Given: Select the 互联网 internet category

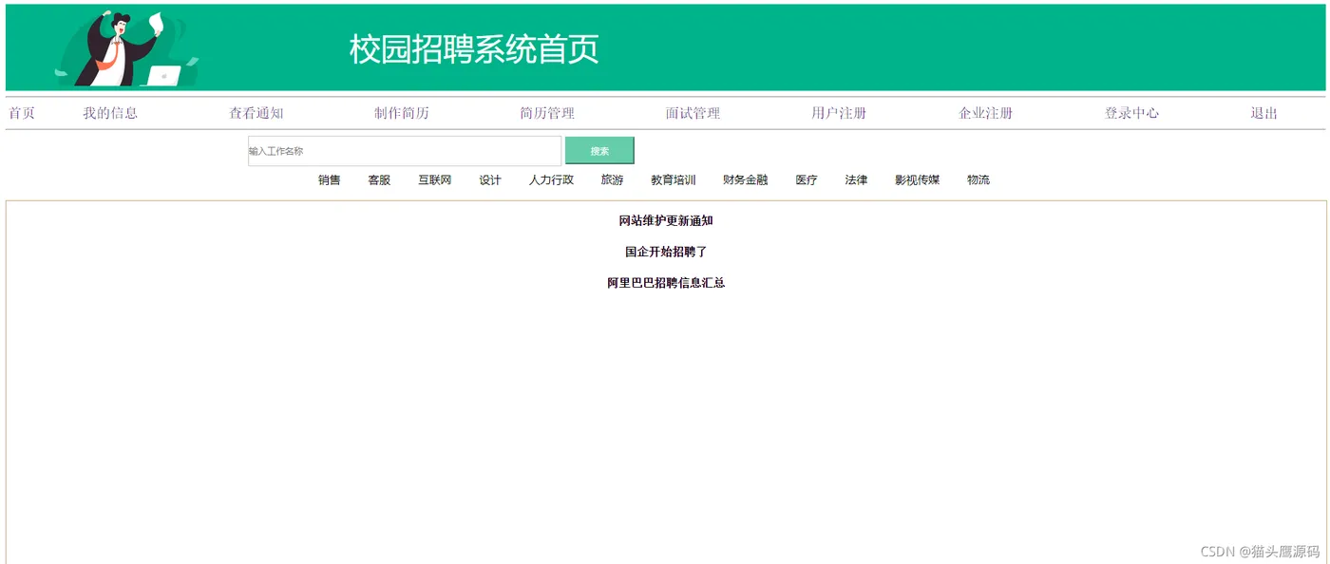Looking at the screenshot, I should coord(434,179).
